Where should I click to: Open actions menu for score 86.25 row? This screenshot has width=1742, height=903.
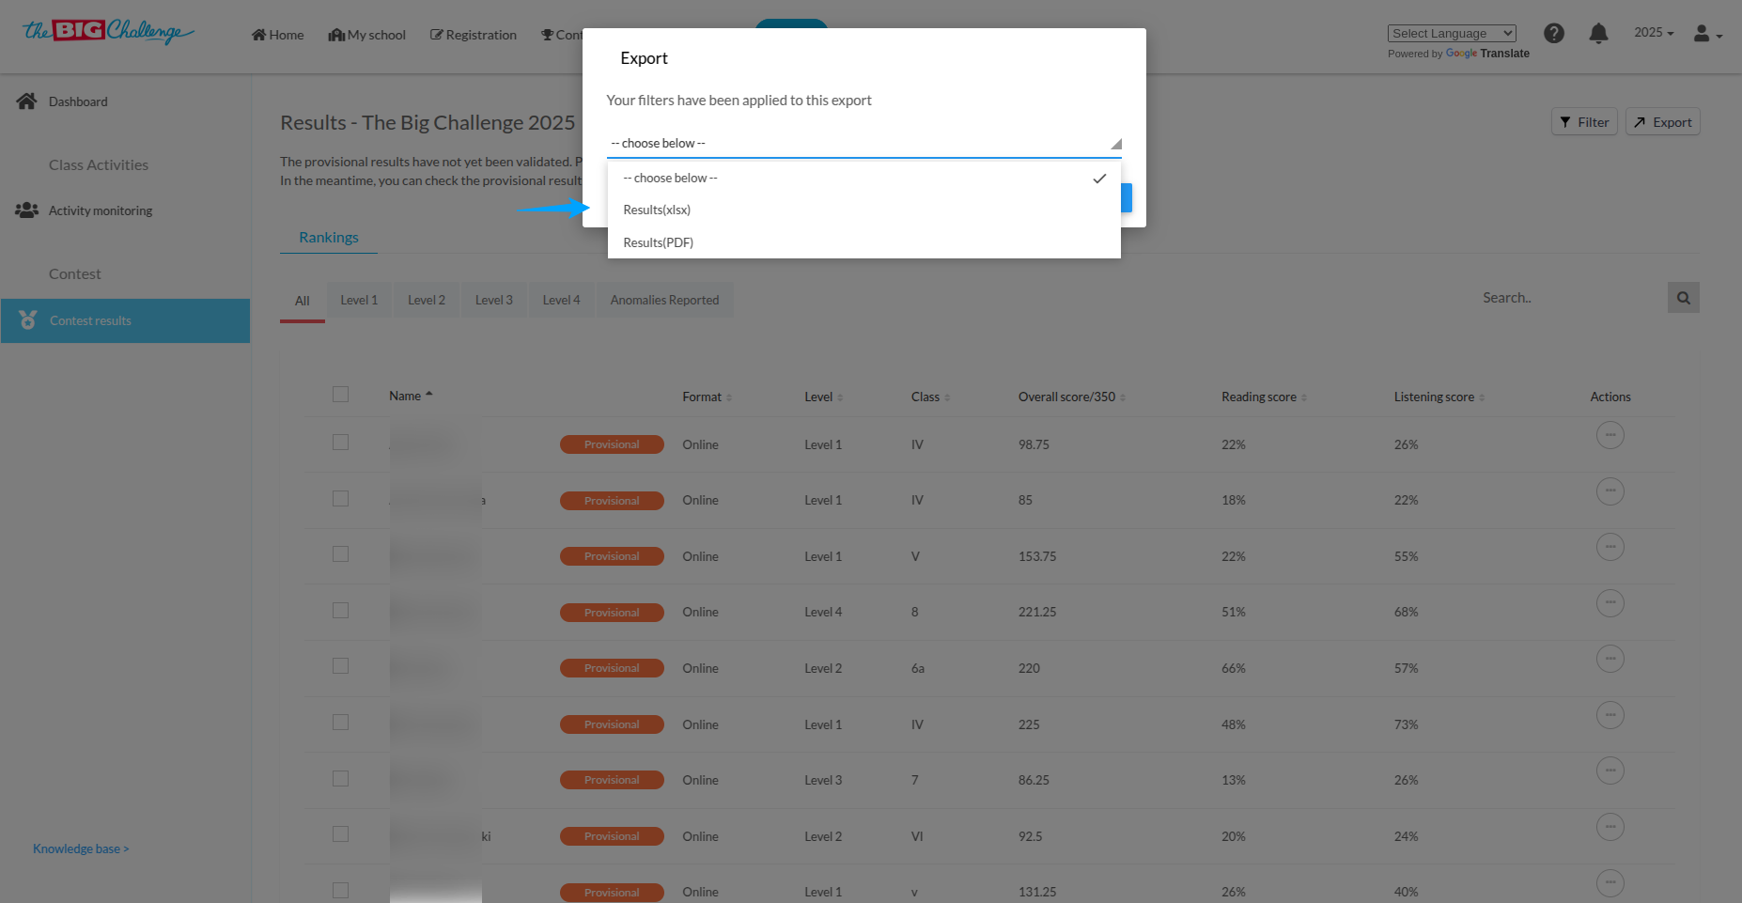pos(1610,771)
